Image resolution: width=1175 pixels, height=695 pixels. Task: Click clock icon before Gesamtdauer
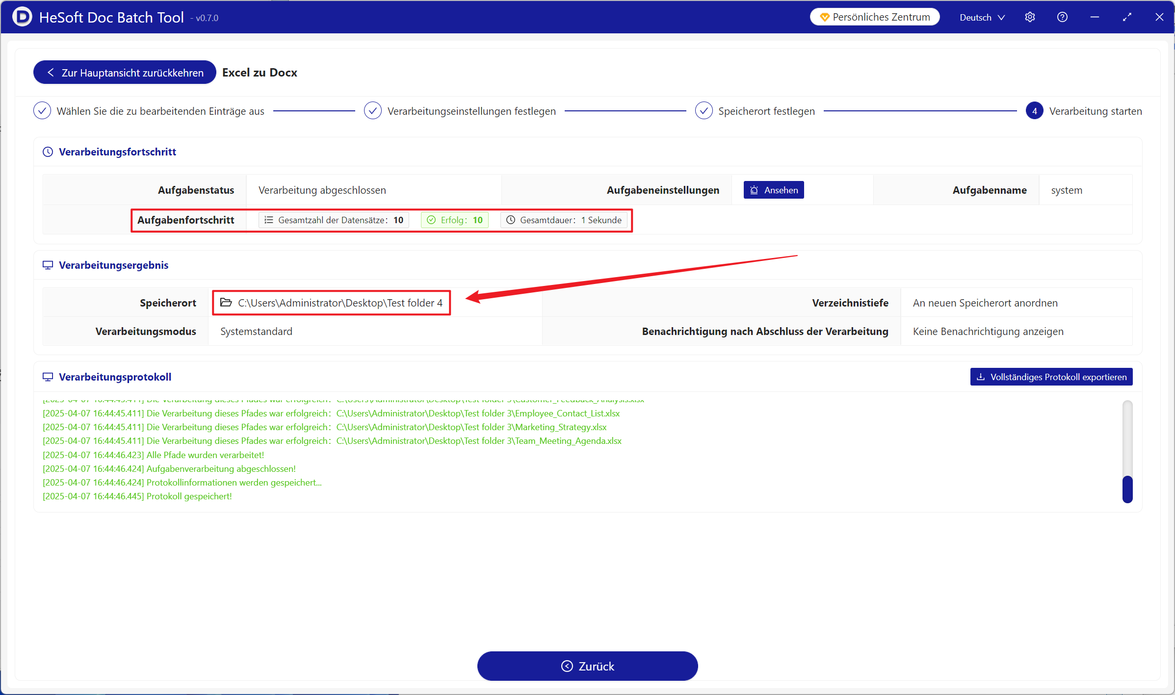511,220
